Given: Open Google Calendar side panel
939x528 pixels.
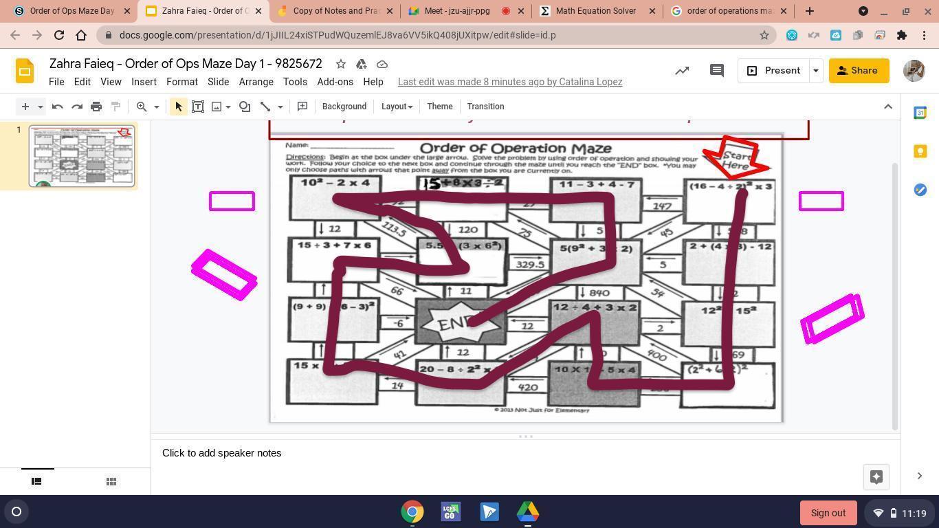Looking at the screenshot, I should coord(920,113).
